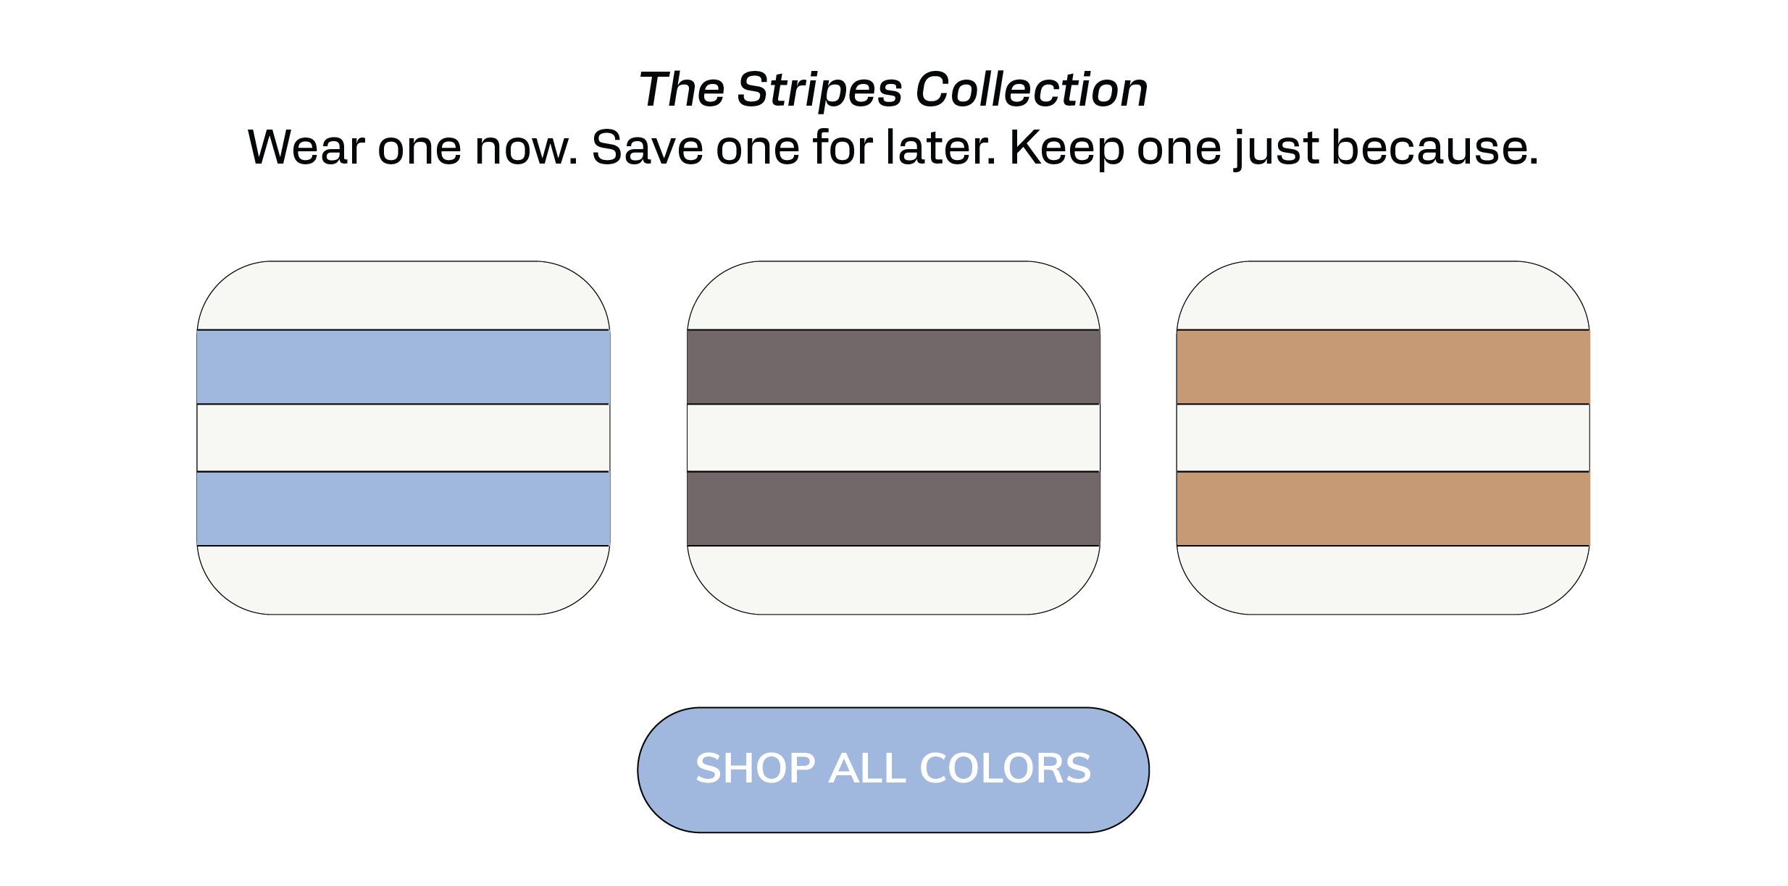Click The Stripes Collection heading
This screenshot has width=1788, height=886.
pos(893,90)
